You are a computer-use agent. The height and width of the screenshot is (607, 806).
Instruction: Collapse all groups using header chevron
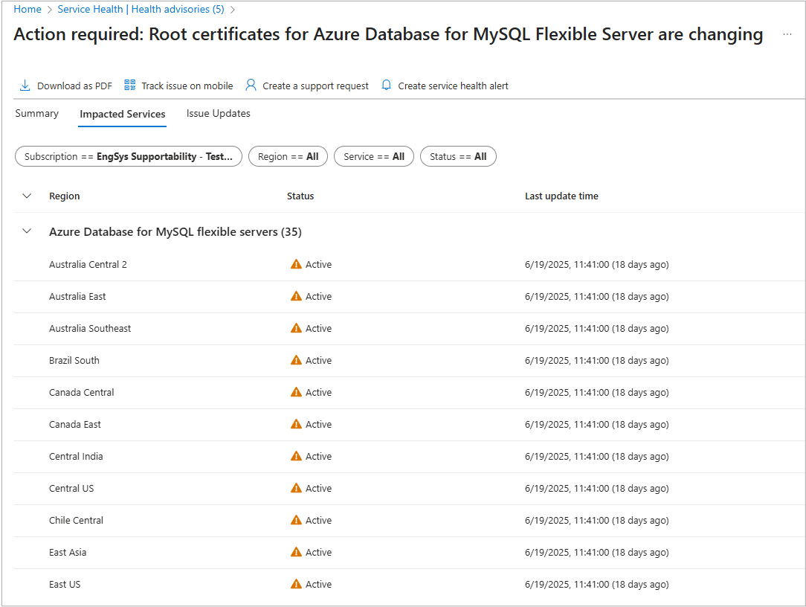(28, 196)
